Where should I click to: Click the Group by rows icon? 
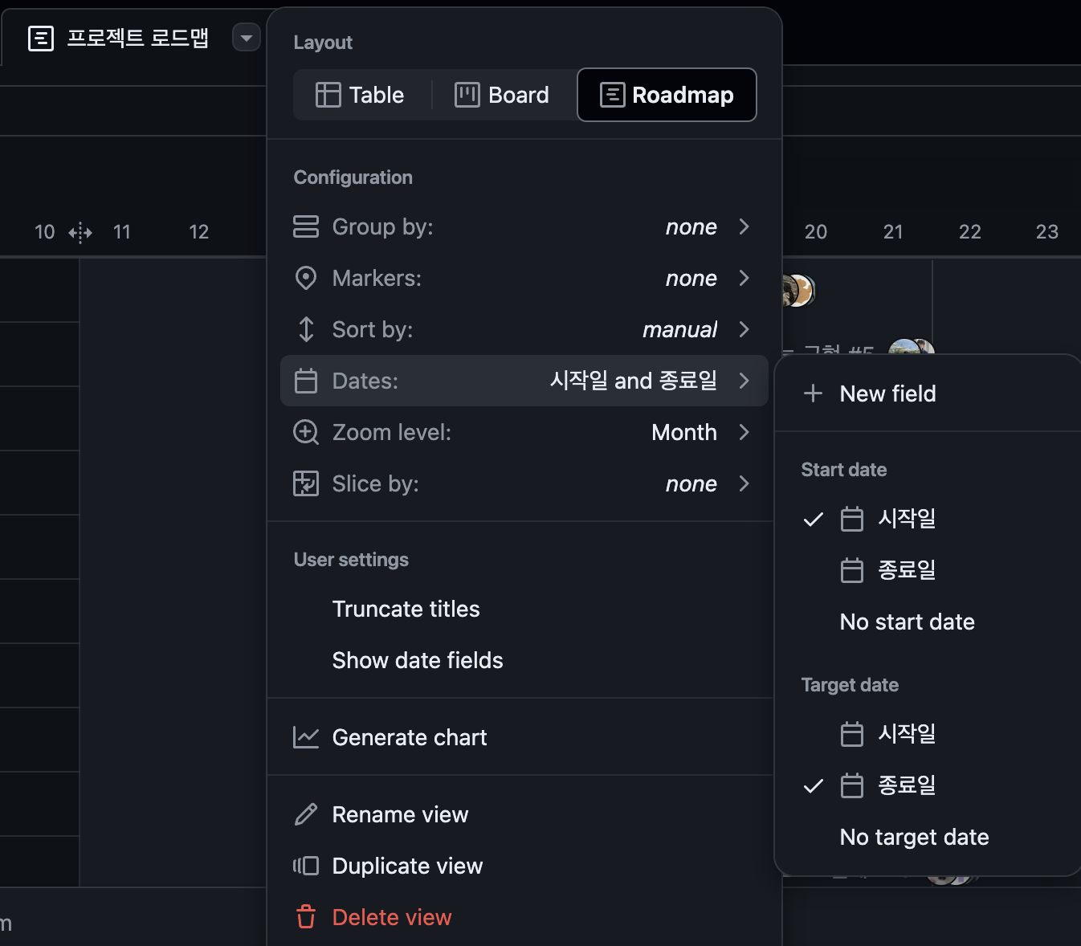[x=306, y=226]
